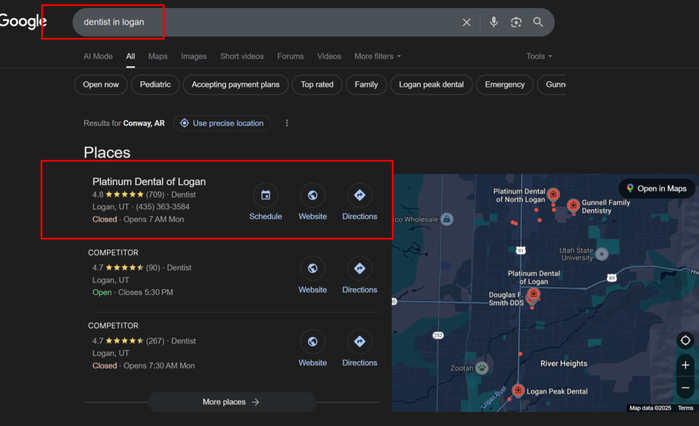Open Website icon for Platinum Dental of Logan

313,195
